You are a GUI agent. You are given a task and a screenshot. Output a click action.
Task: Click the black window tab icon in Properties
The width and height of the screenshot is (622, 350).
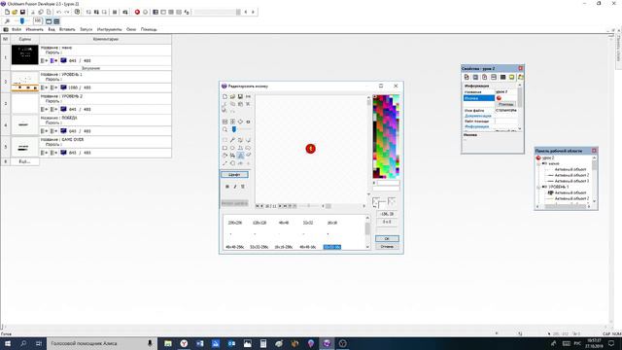point(502,77)
